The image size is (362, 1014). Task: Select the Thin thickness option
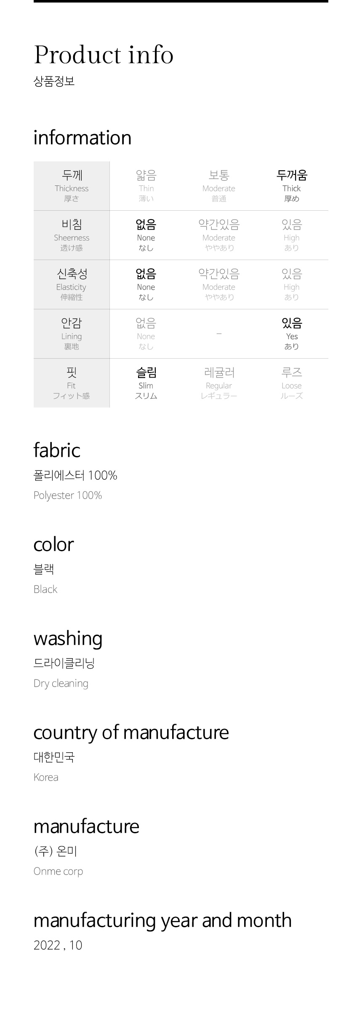pyautogui.click(x=146, y=186)
